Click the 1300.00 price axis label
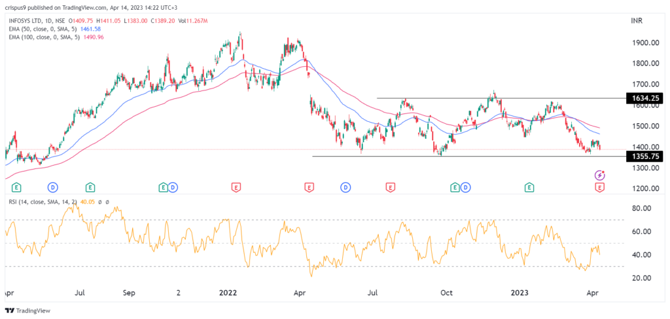Screen dimensions: 670x319 644,168
